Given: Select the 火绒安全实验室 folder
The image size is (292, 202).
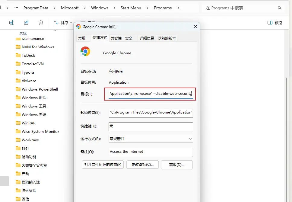Looking at the screenshot, I should pos(31,165).
